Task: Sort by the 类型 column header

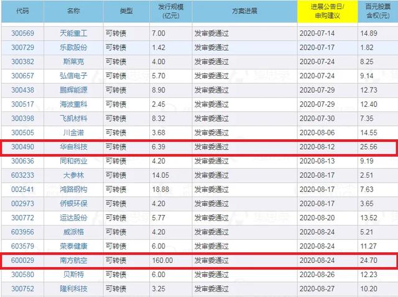Action: pyautogui.click(x=126, y=11)
